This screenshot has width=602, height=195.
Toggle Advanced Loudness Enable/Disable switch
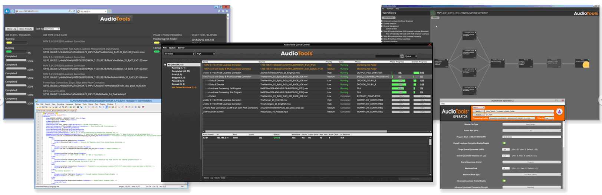(504, 181)
